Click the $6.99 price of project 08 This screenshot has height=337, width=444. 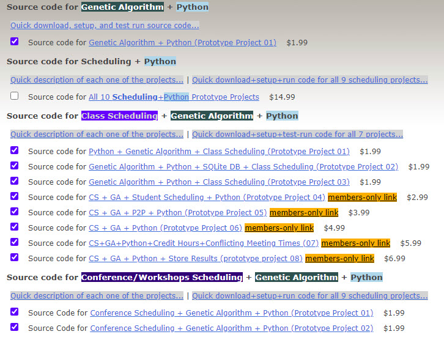394,259
